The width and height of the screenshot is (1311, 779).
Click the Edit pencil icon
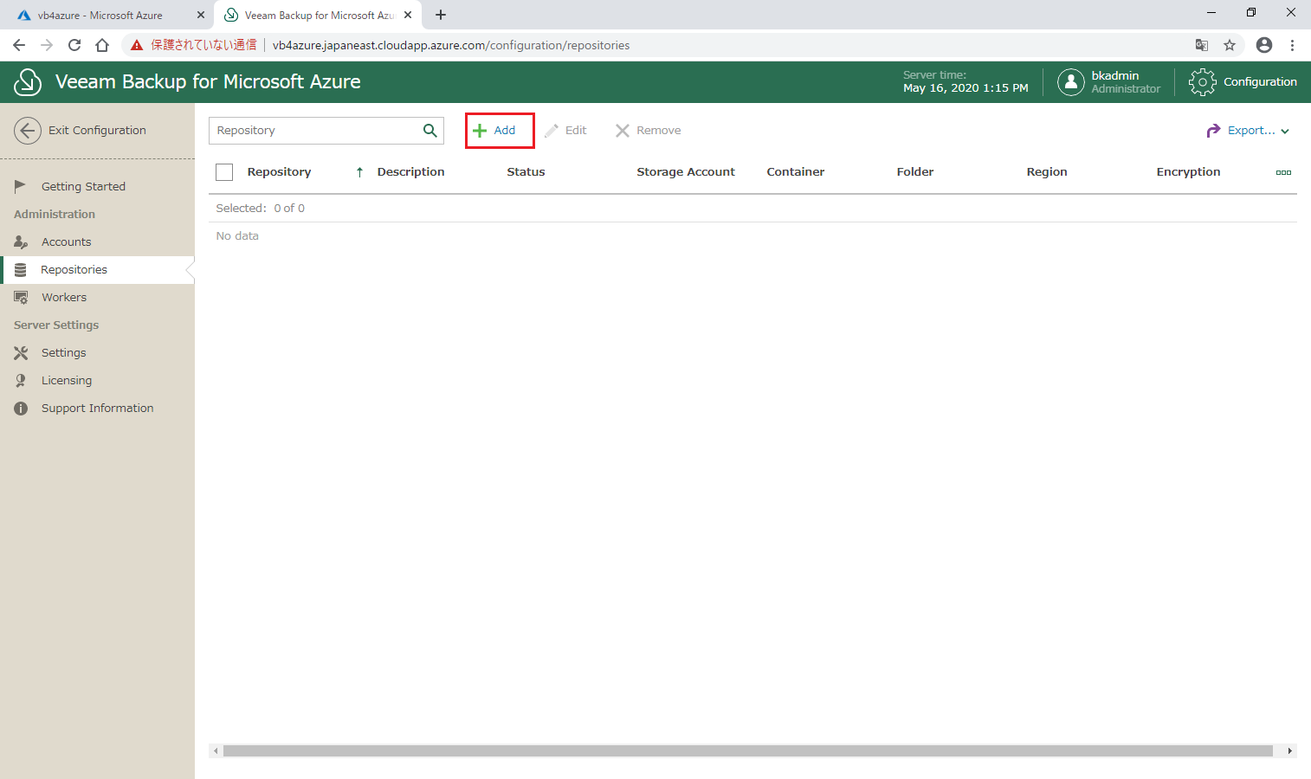pos(552,131)
